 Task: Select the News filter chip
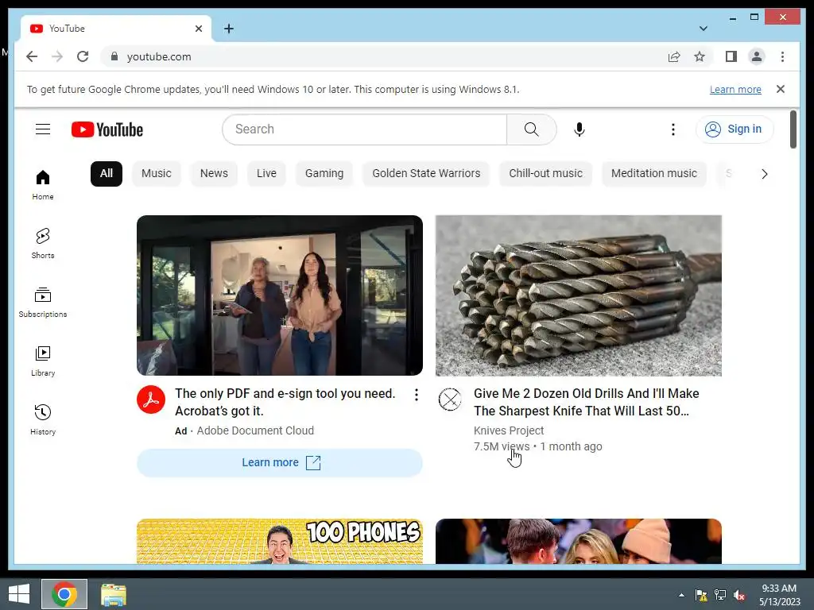[x=214, y=173]
